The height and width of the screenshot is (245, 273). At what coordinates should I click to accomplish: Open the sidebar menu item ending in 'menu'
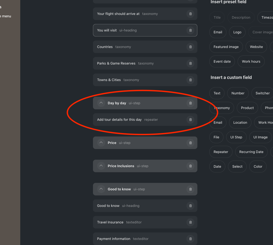pyautogui.click(x=5, y=16)
